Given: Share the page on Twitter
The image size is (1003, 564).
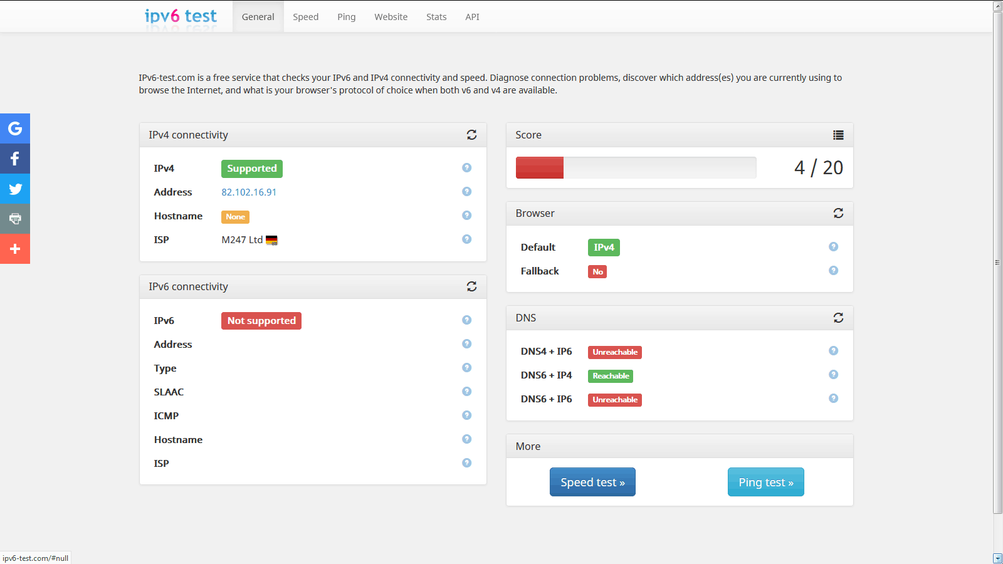Looking at the screenshot, I should (x=15, y=189).
